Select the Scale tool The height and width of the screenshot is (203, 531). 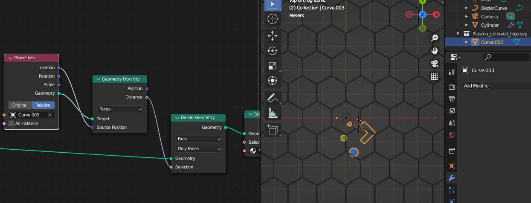[x=272, y=66]
